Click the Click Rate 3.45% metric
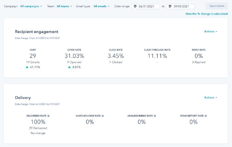The height and width of the screenshot is (147, 232). tap(116, 56)
